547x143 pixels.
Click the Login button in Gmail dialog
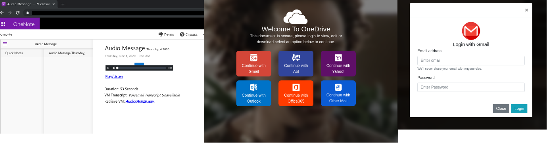pyautogui.click(x=519, y=109)
